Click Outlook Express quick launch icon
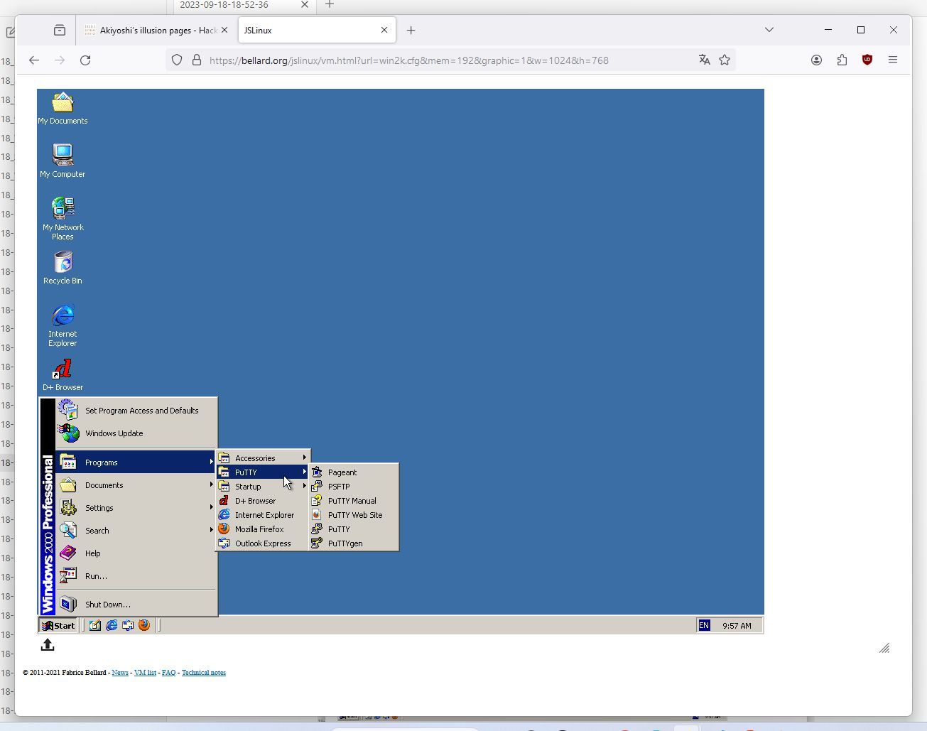927x731 pixels. tap(128, 626)
